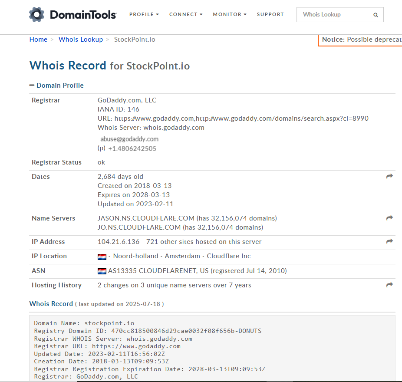Click 'Created on 2018-03-13' text
Image resolution: width=402 pixels, height=382 pixels.
[x=135, y=186]
